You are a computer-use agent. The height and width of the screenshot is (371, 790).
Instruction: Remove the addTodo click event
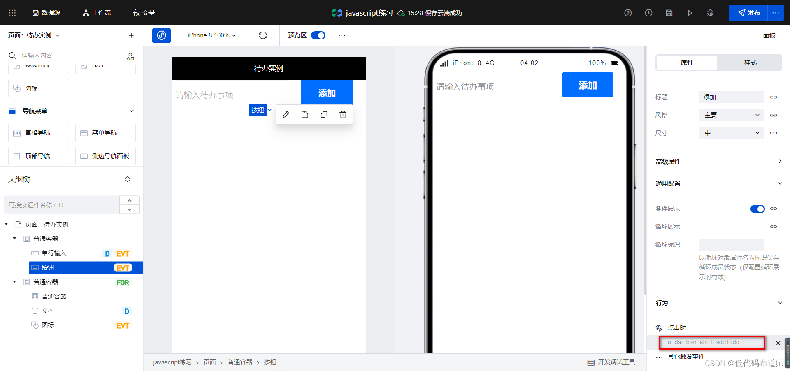[778, 343]
